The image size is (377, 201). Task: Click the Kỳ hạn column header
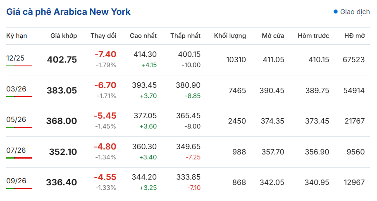(x=17, y=36)
